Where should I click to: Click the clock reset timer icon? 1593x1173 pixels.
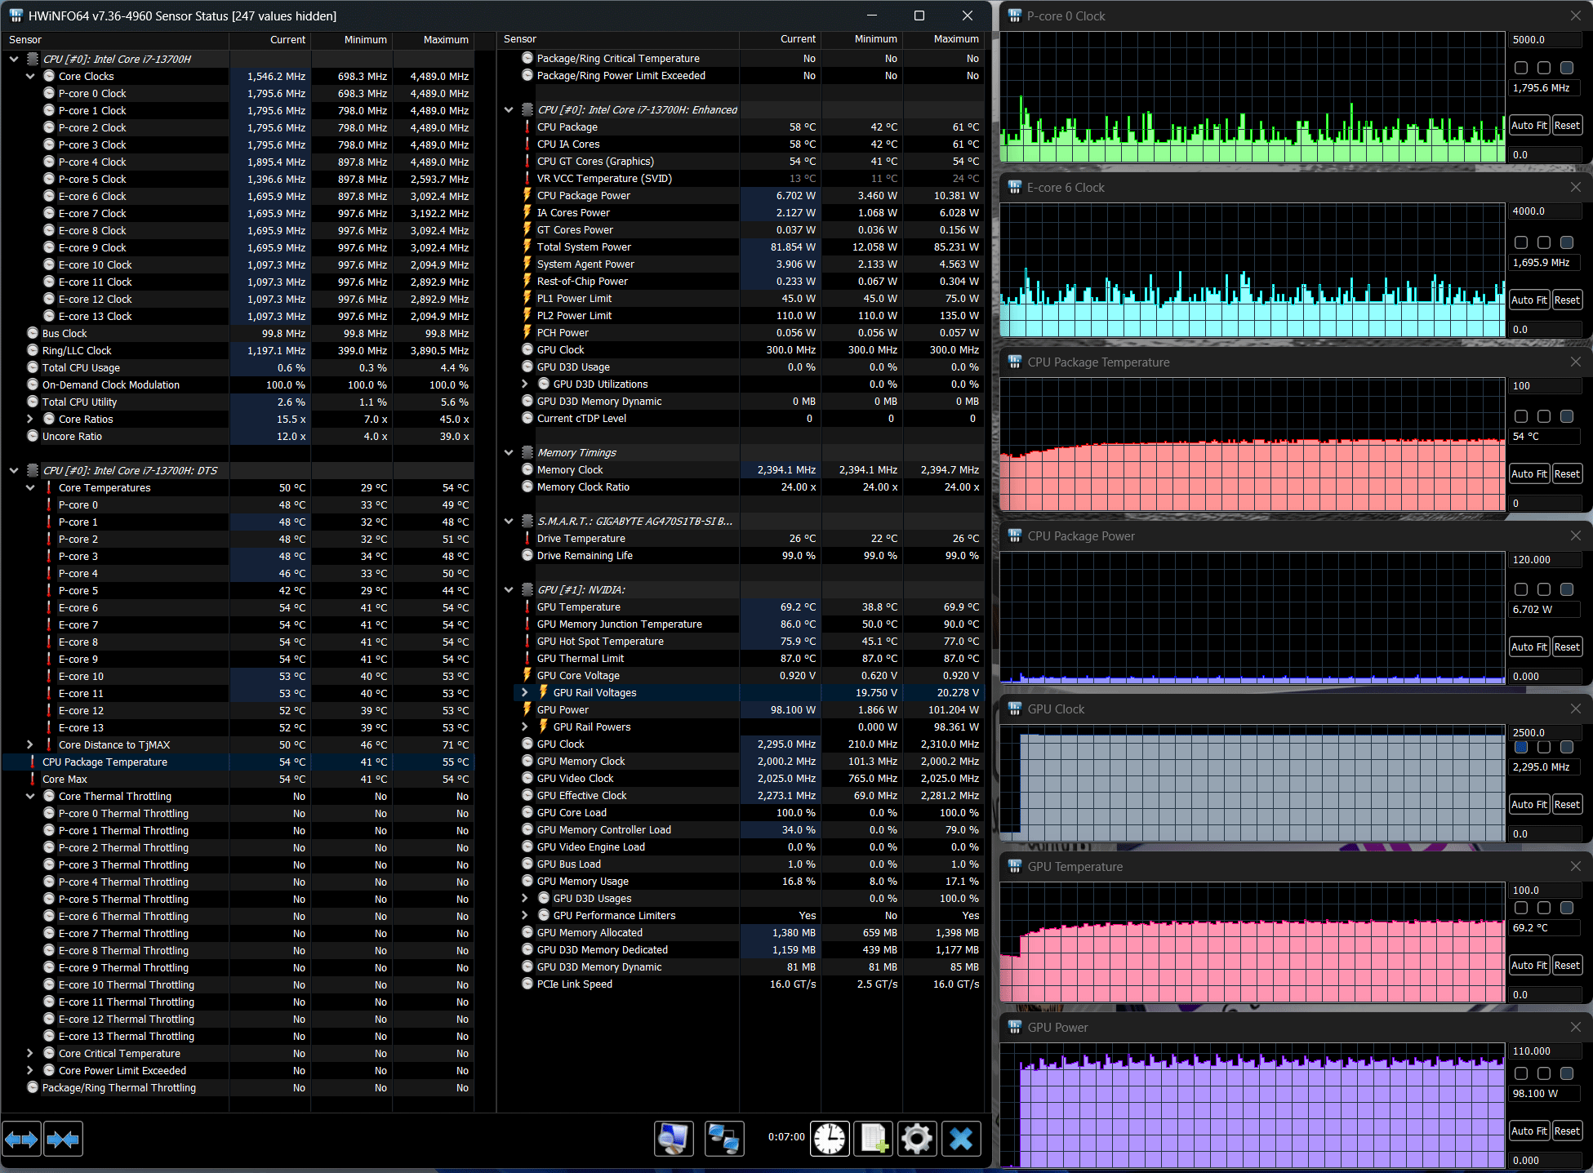[830, 1139]
